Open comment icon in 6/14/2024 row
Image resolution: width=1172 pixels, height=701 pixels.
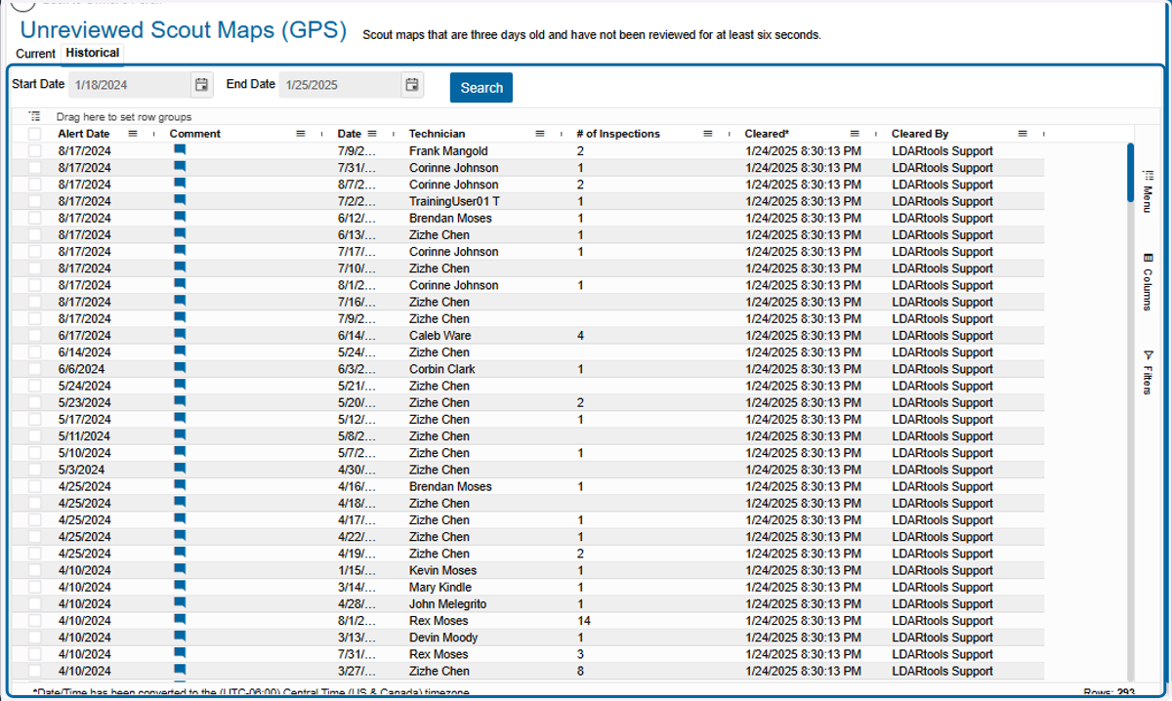coord(180,351)
